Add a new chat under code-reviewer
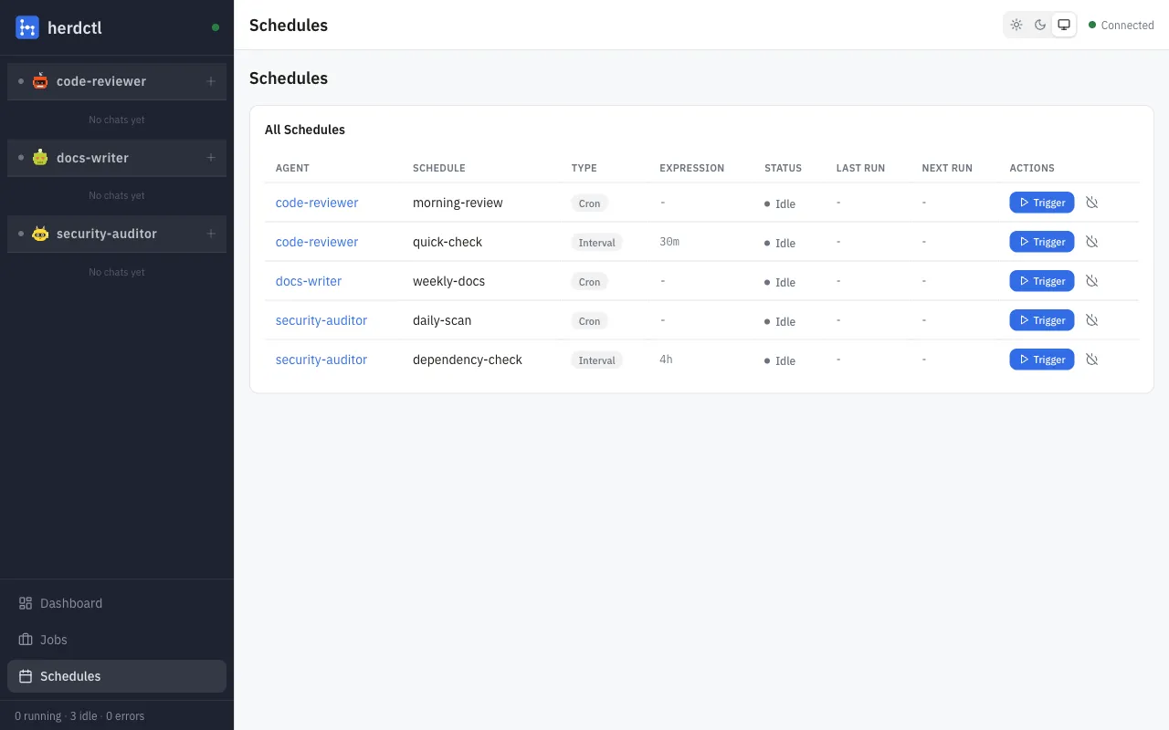Screen dimensions: 1169x730 coord(211,80)
